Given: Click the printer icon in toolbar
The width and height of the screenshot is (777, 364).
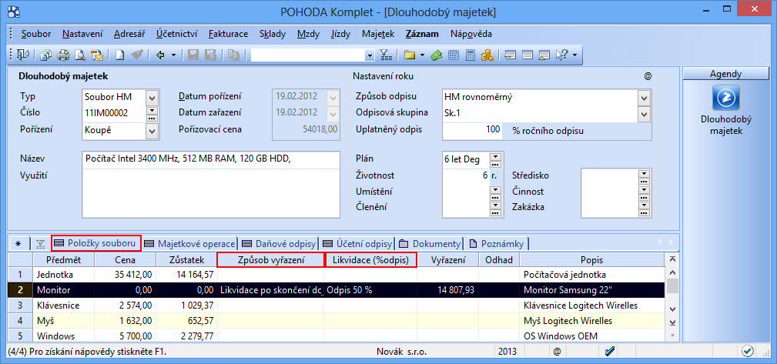Looking at the screenshot, I should [x=63, y=55].
